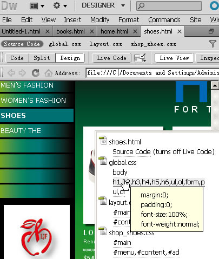Click the browser Forward arrow icon
This screenshot has height=259, width=219.
coord(22,73)
